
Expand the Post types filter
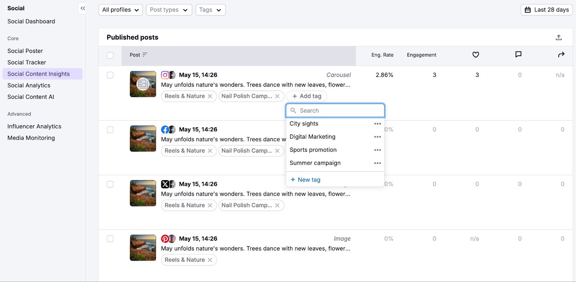(x=169, y=10)
